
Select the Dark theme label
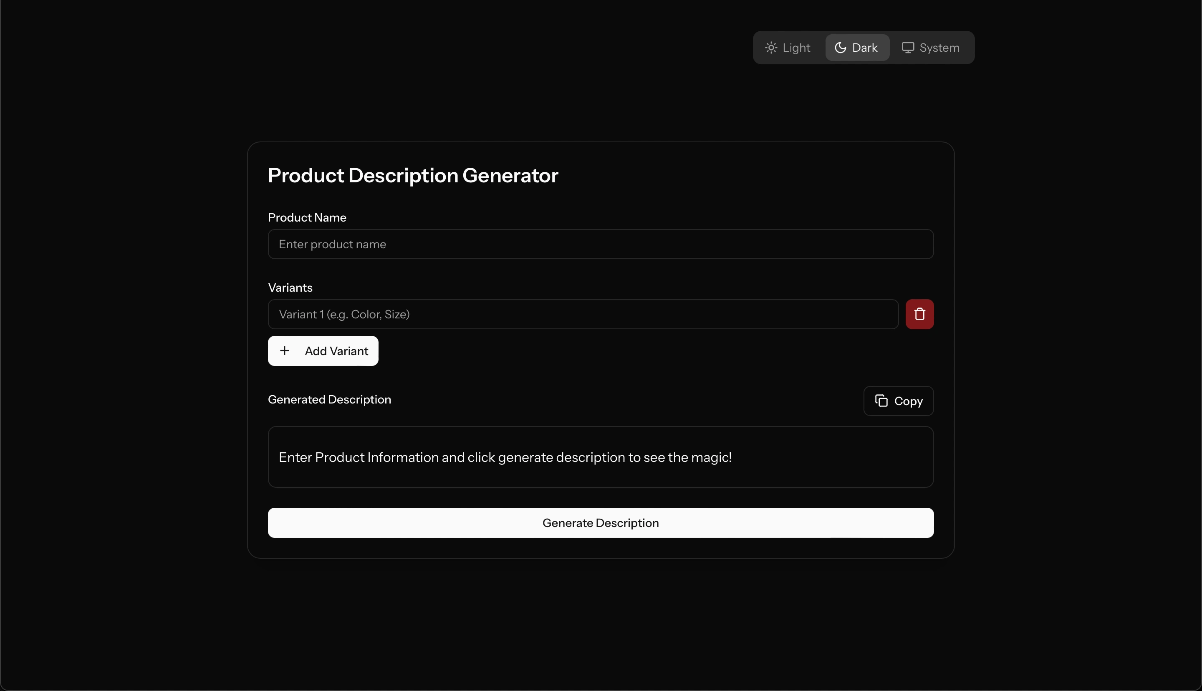tap(865, 48)
